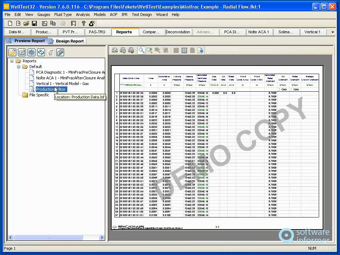Click the New file icon in main toolbar

pos(10,23)
